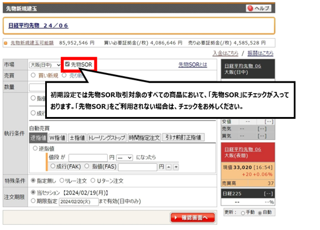The image size is (320, 230).
Task: Open 日経平均先物 06 大阪(日中) link
Action: point(243,66)
